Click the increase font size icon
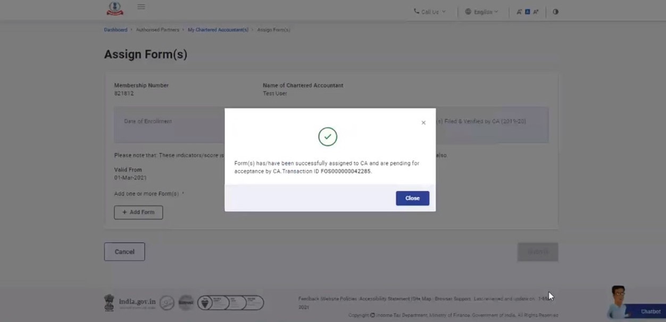Screen dimensions: 666x322 point(536,12)
